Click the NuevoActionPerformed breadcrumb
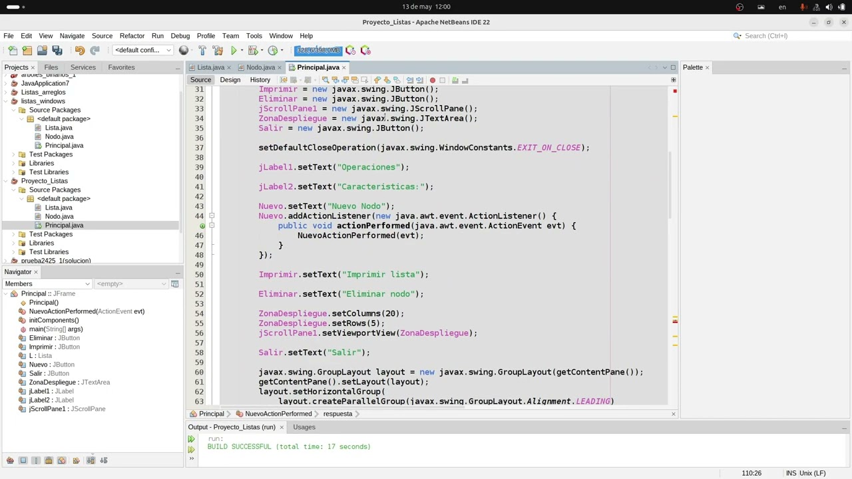The image size is (852, 479). coord(278,414)
